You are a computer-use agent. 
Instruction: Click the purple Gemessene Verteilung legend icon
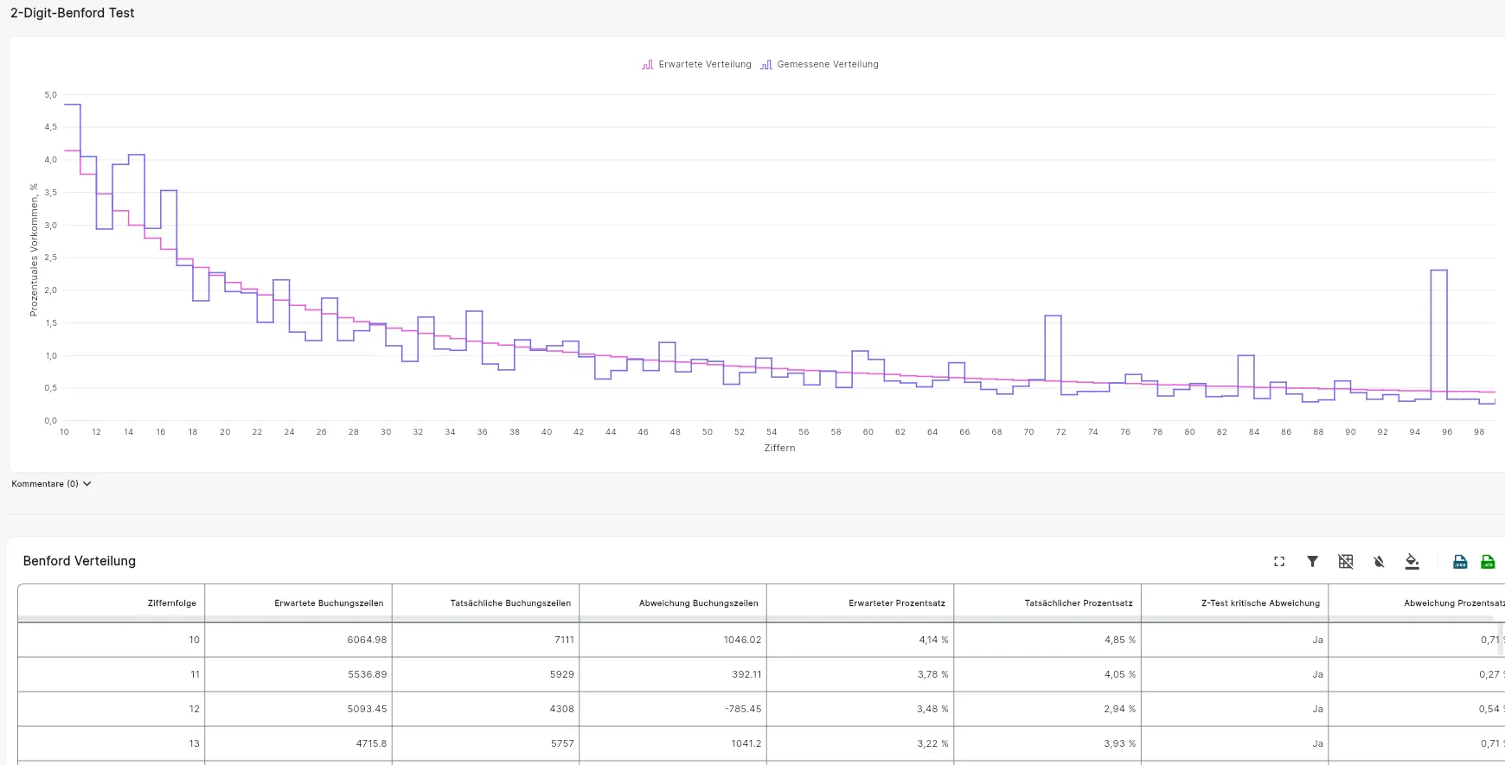click(x=766, y=65)
